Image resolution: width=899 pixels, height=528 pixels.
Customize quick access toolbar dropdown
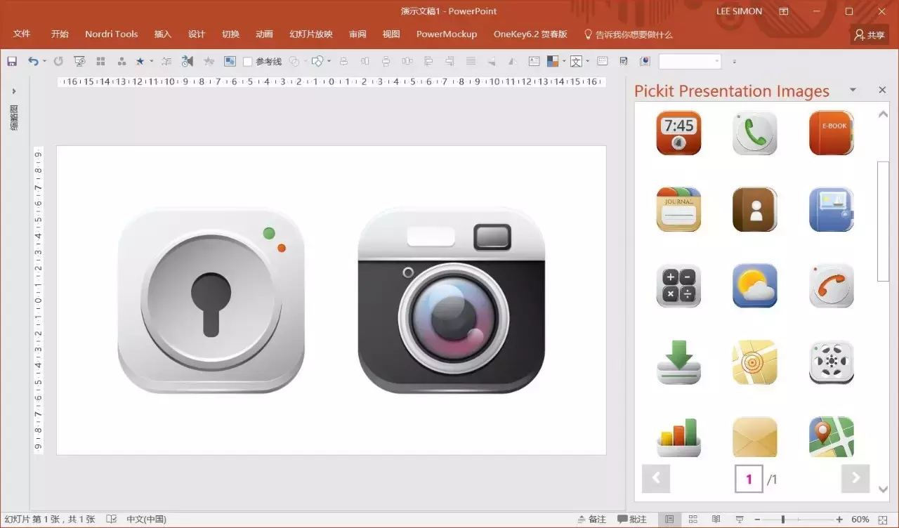(735, 62)
